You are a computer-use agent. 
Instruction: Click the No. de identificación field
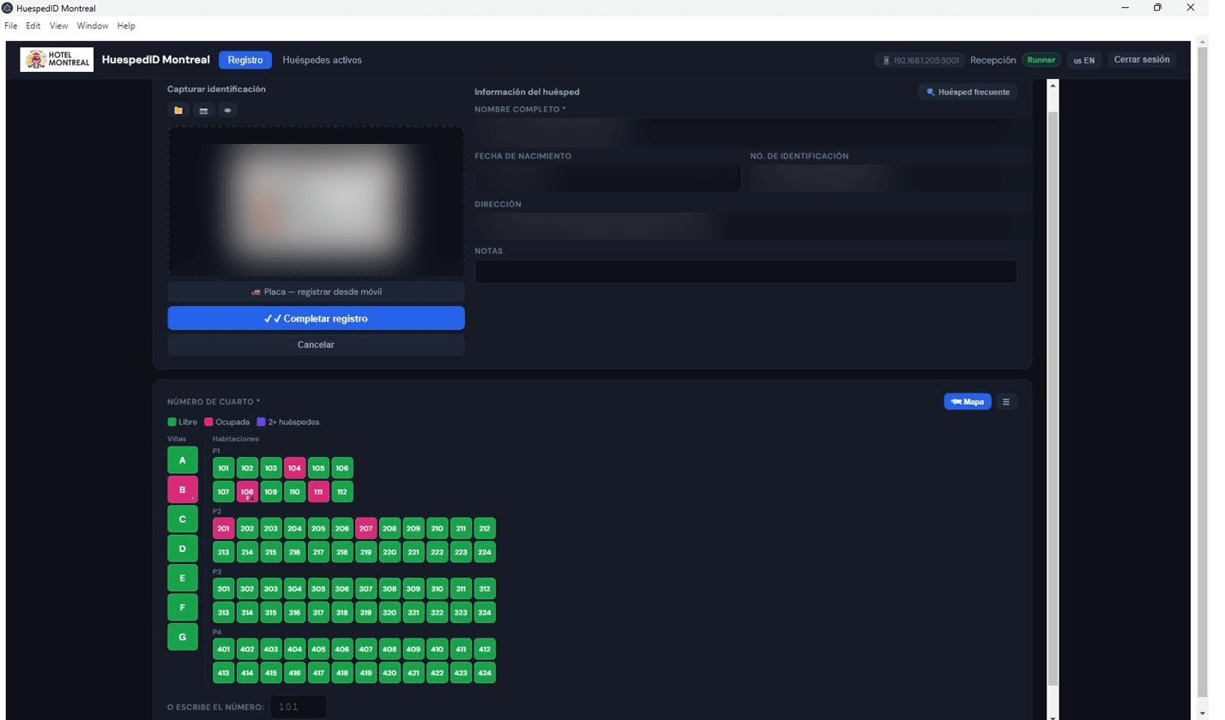coord(884,177)
